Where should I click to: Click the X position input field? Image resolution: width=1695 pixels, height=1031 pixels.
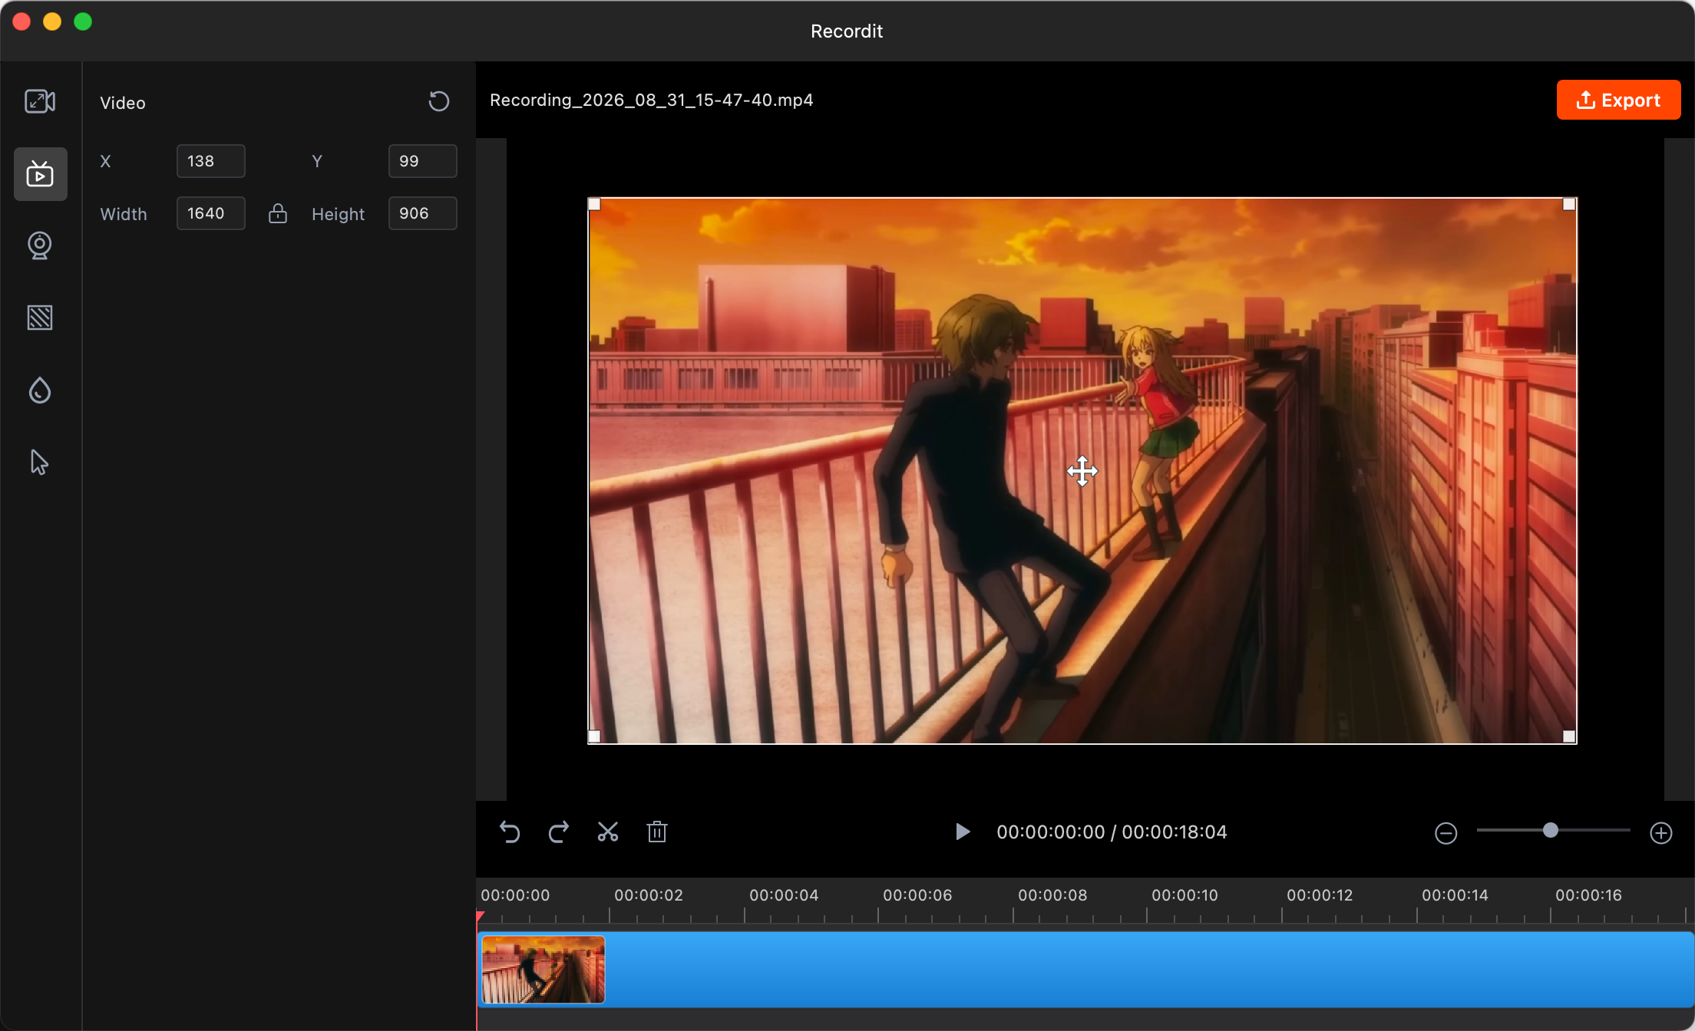pyautogui.click(x=211, y=161)
